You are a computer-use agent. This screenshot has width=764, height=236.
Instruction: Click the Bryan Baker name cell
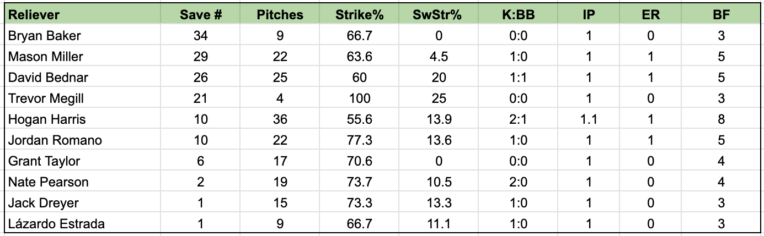pos(83,36)
